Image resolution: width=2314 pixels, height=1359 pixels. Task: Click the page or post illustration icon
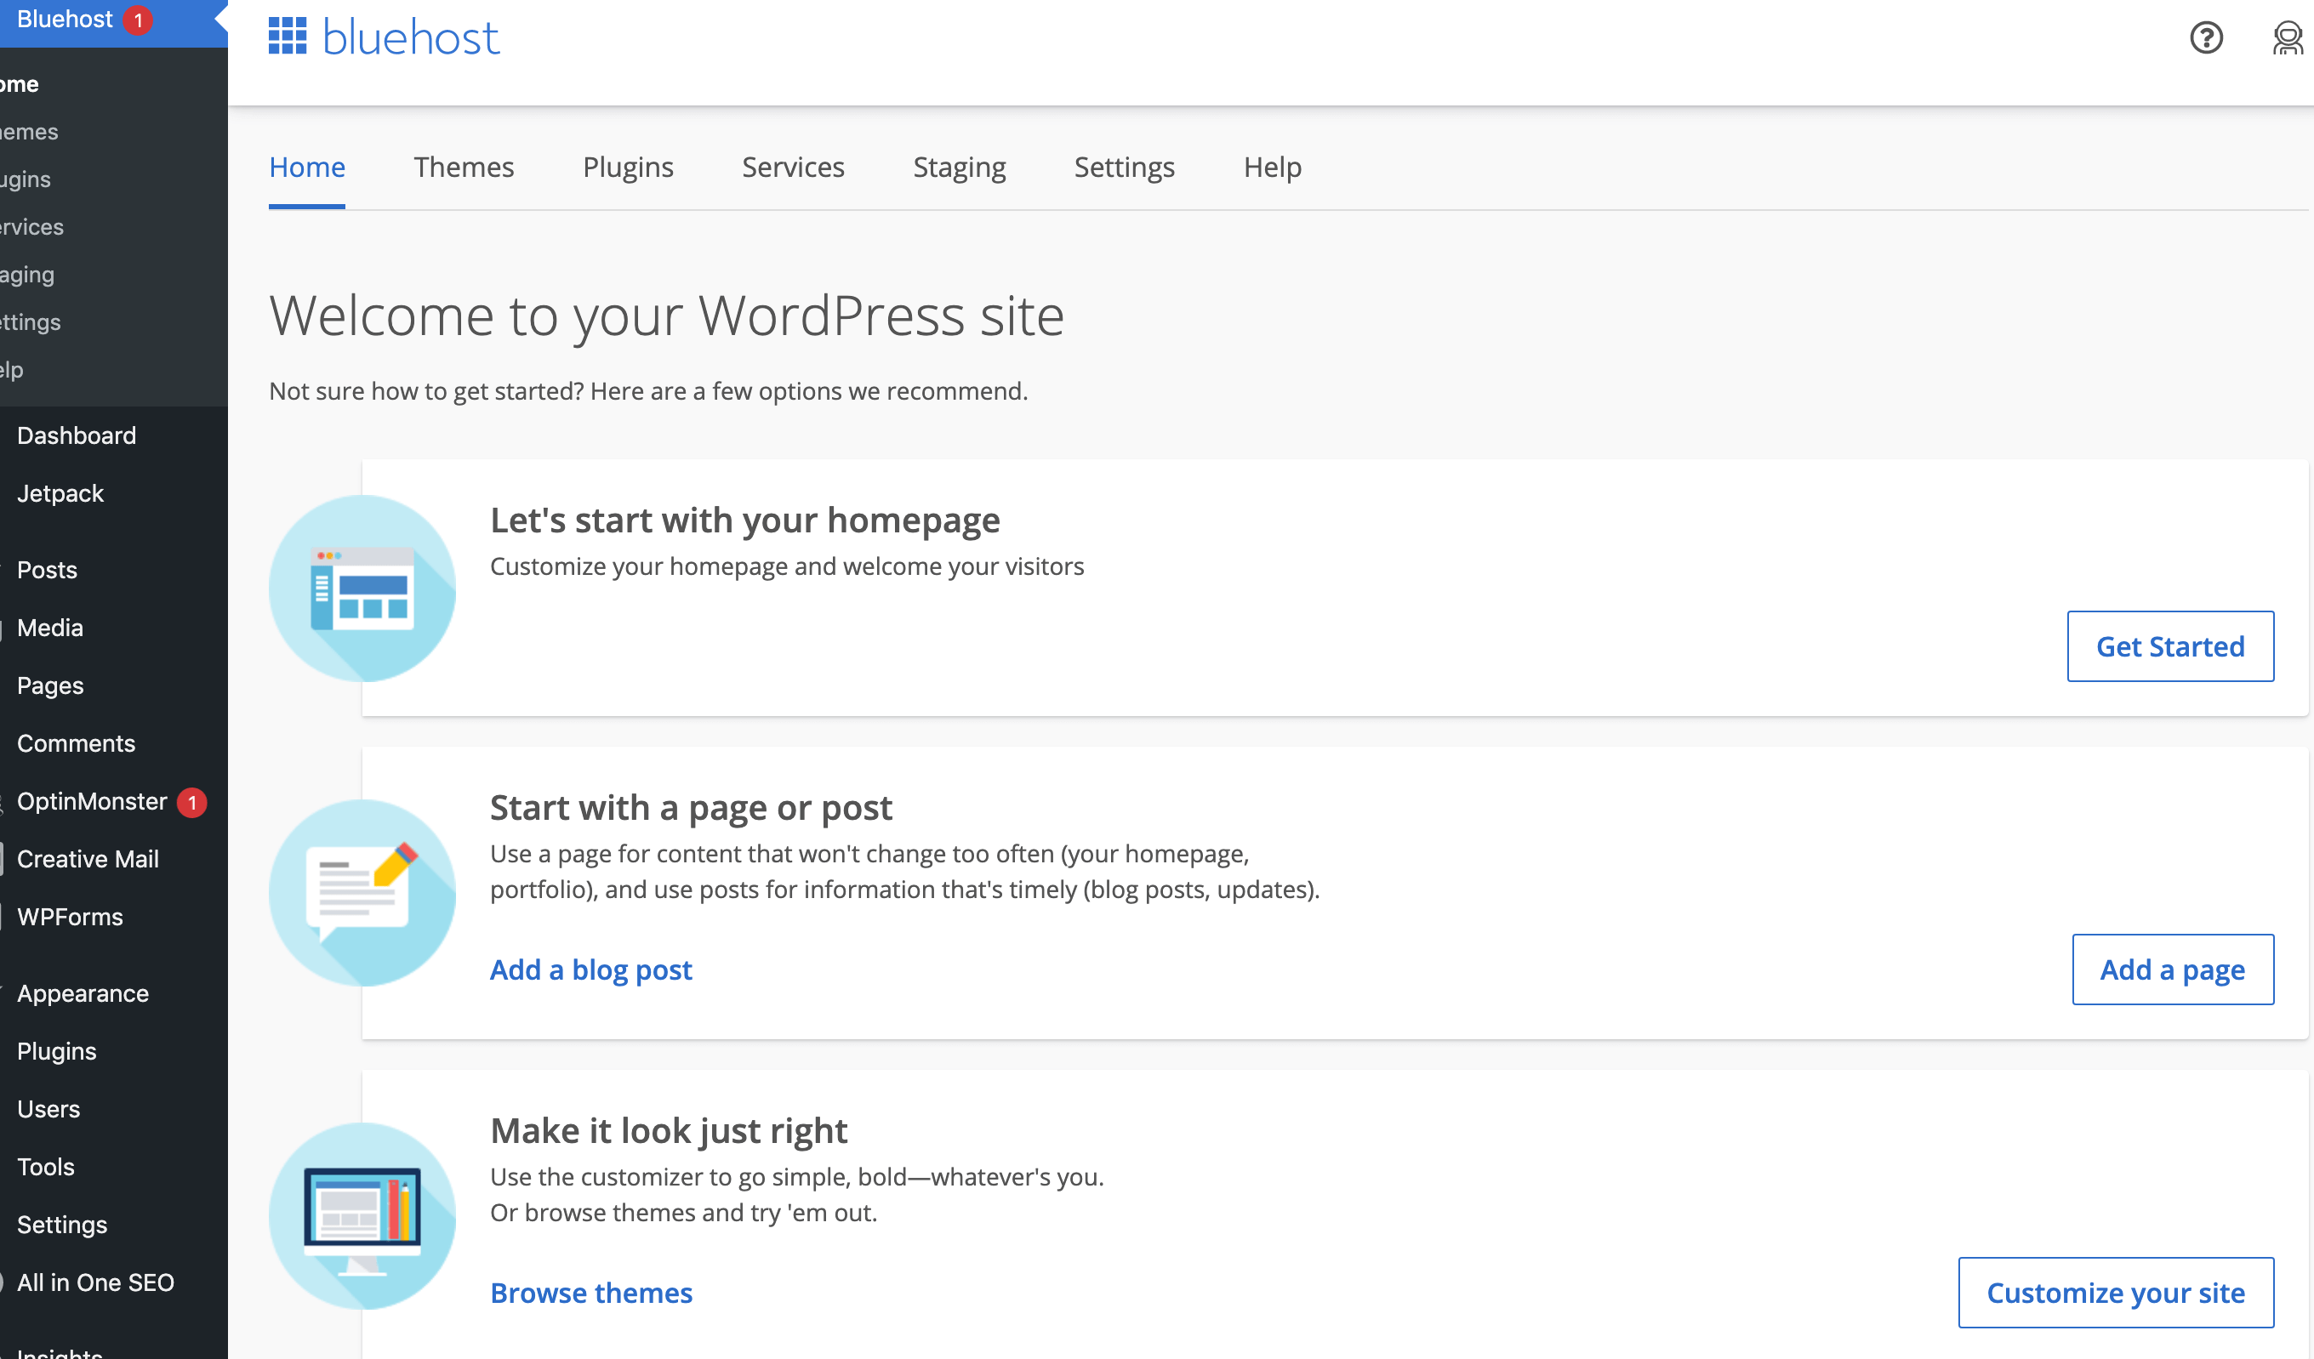[362, 892]
